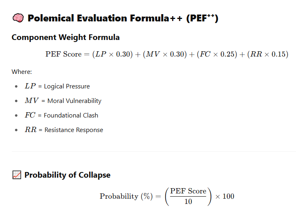Select the Foundational Clash definition

click(71, 115)
